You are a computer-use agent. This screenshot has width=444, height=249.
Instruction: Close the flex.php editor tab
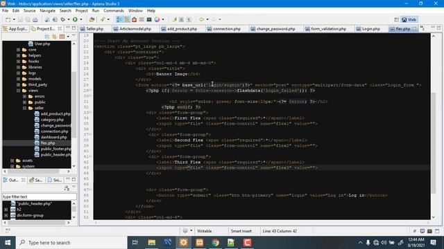tap(414, 29)
